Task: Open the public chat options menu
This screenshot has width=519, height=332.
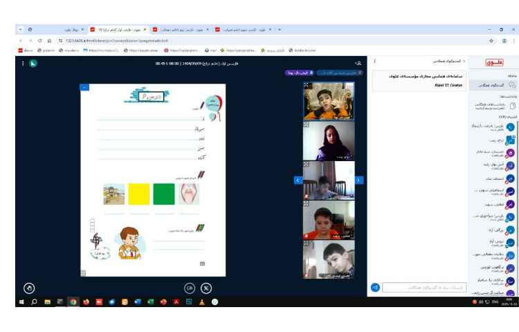Action: point(375,62)
